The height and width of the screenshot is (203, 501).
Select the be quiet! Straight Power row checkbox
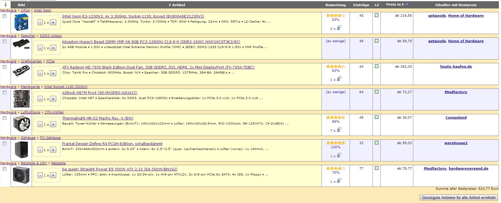4,169
